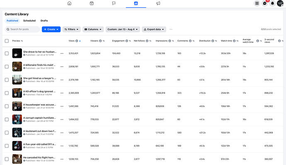286x165 pixels.
Task: Switch to the Published tab
Action: pos(12,21)
